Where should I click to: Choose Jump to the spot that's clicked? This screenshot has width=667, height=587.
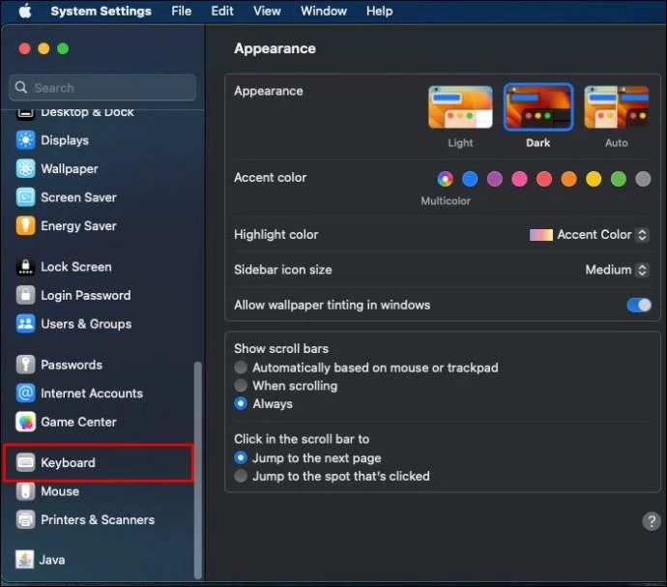click(x=241, y=476)
